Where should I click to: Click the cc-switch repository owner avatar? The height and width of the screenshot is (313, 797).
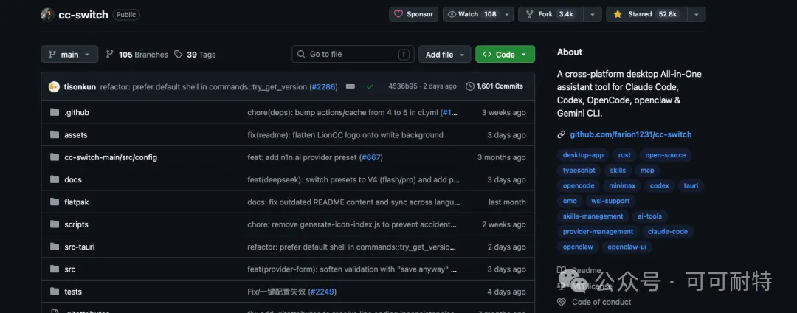tap(48, 15)
